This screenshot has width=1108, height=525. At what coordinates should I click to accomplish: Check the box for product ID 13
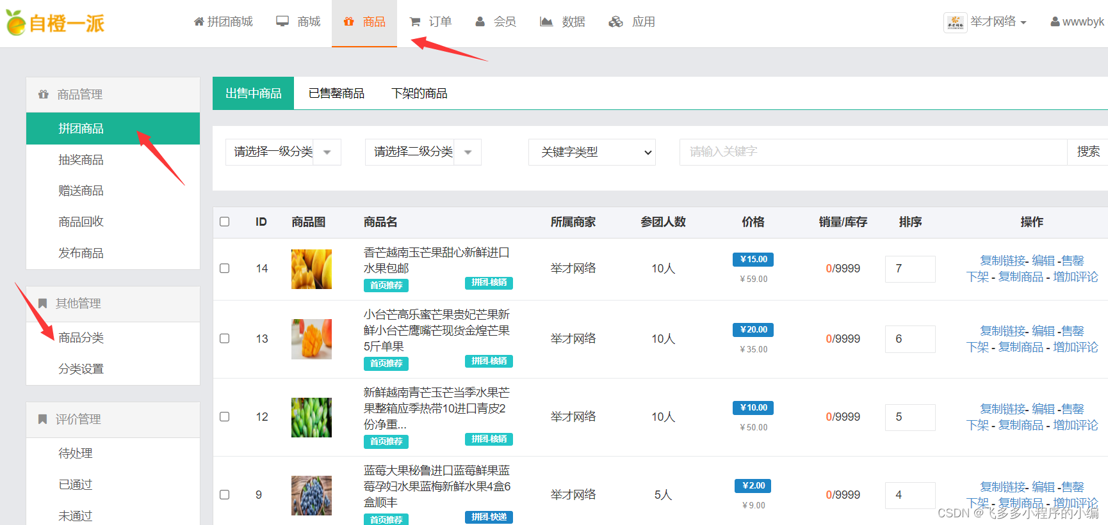225,338
